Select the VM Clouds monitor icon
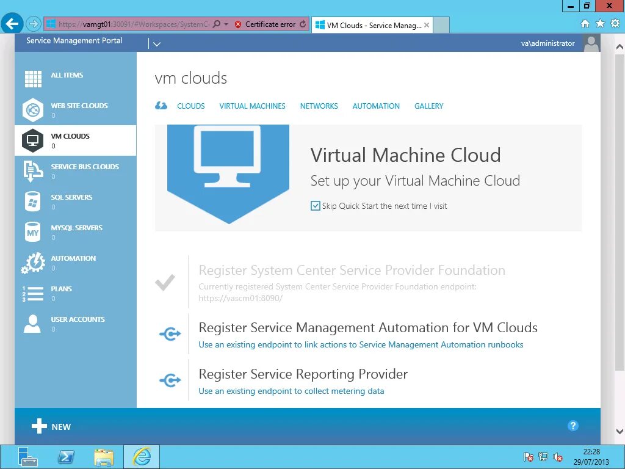Screen dimensions: 625x469 point(33,140)
